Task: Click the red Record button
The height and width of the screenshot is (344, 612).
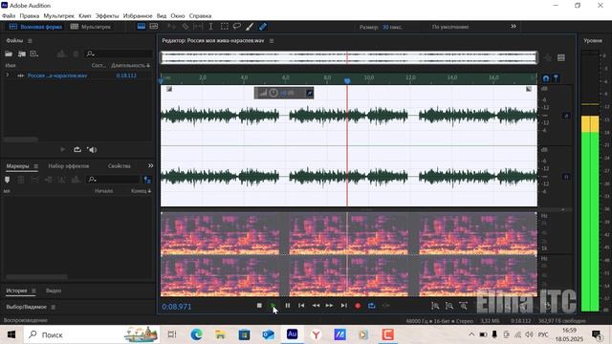Action: tap(358, 306)
